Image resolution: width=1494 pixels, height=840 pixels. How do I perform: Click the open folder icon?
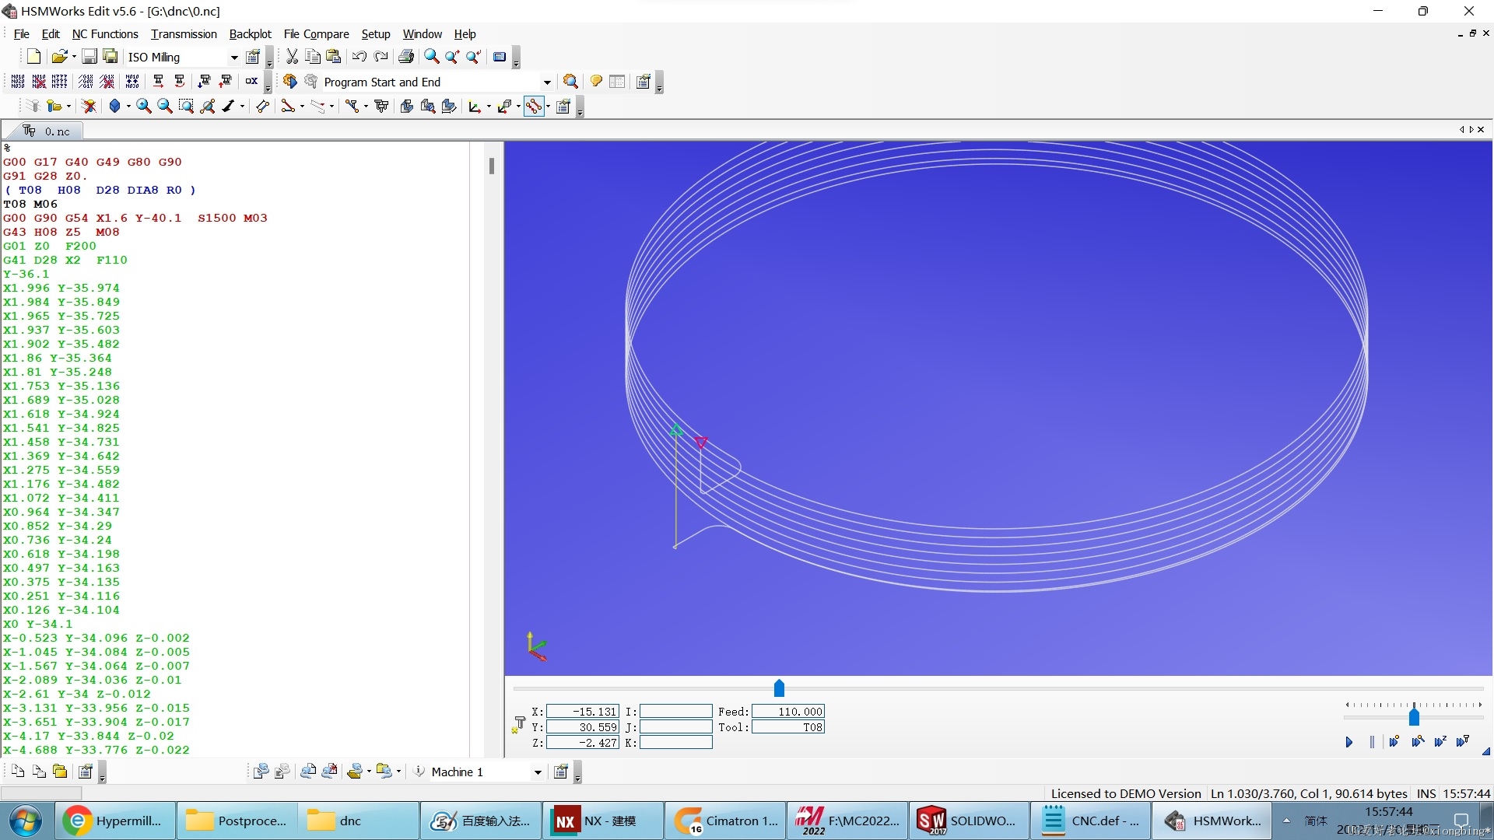point(59,57)
